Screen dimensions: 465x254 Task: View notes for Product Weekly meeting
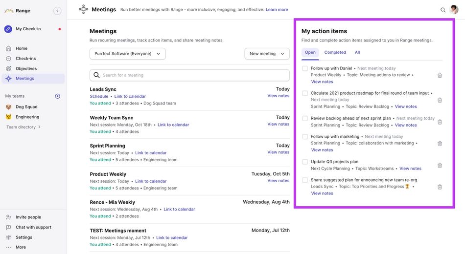278,181
